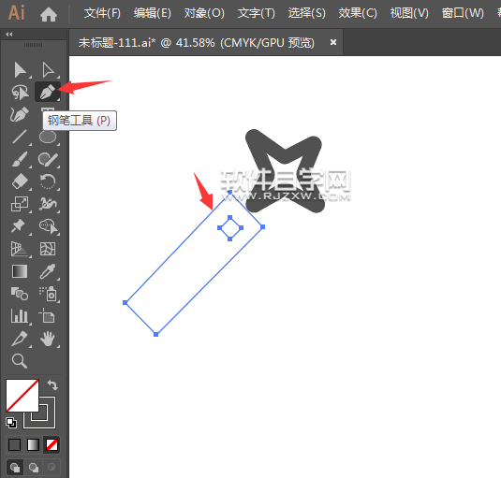Open the 效果(C) menu
This screenshot has height=478, width=501.
tap(358, 13)
